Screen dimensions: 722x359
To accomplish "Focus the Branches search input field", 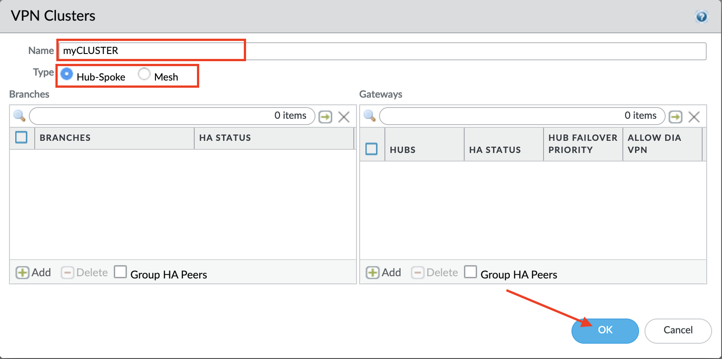I will 172,116.
